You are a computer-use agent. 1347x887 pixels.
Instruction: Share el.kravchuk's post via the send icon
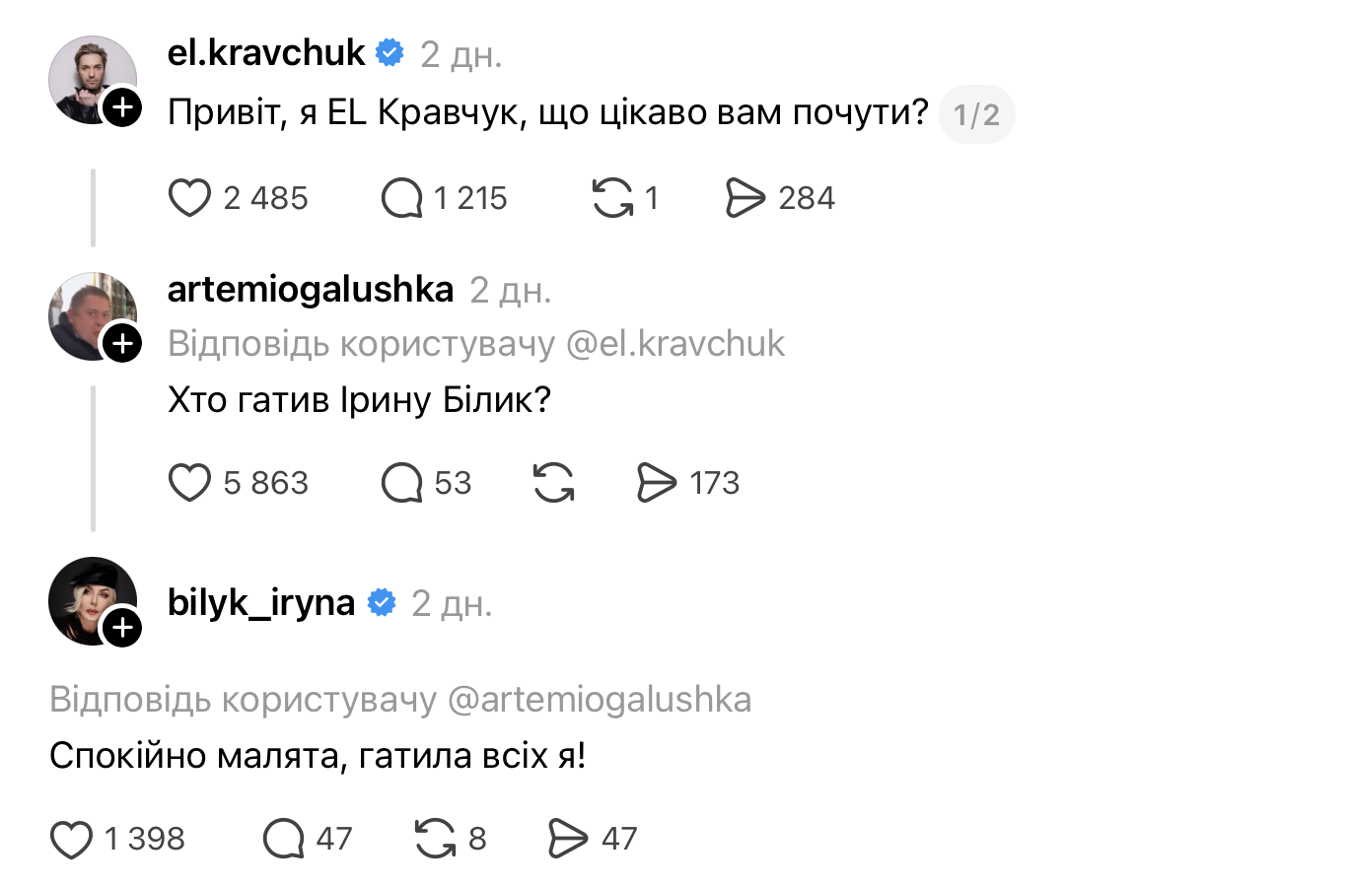(x=745, y=198)
